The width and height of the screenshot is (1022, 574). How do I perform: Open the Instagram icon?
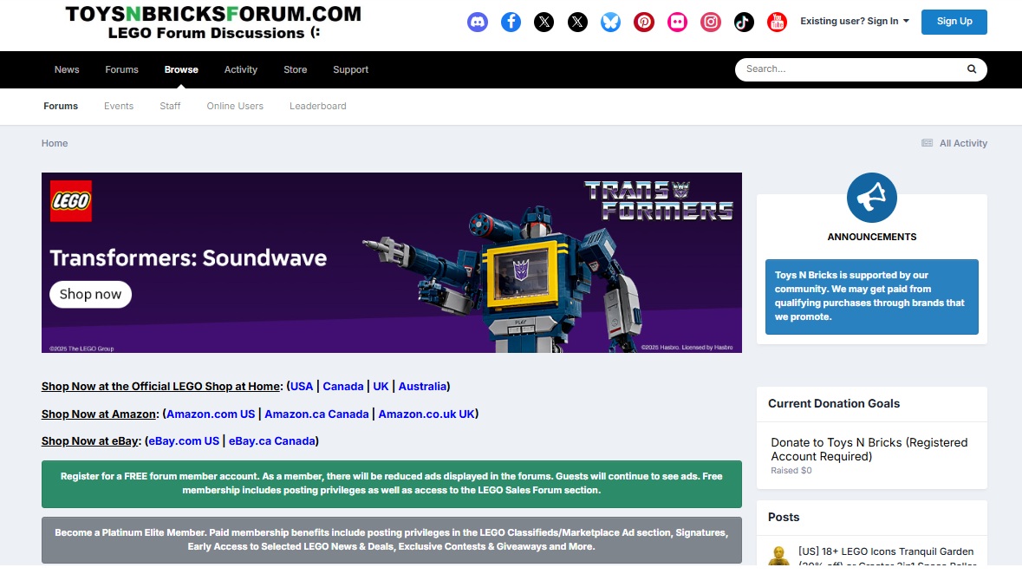(x=711, y=22)
